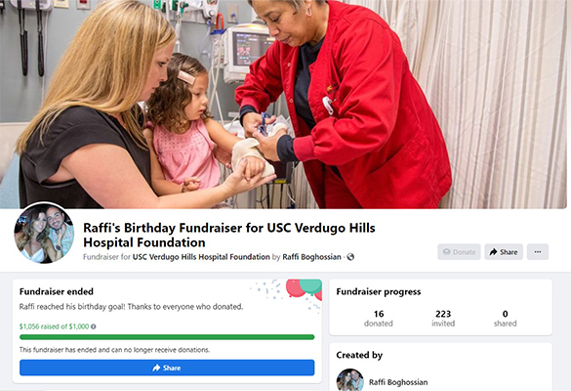Click the fundraiser title heading
The image size is (571, 391).
(229, 235)
